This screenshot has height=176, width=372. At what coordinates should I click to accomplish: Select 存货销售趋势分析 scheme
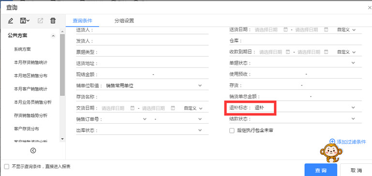tap(30, 115)
